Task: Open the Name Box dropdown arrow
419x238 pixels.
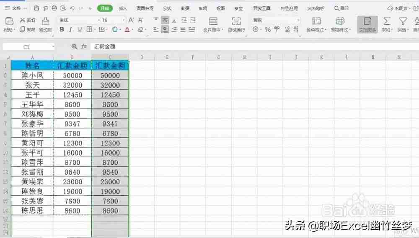Action: (53, 47)
